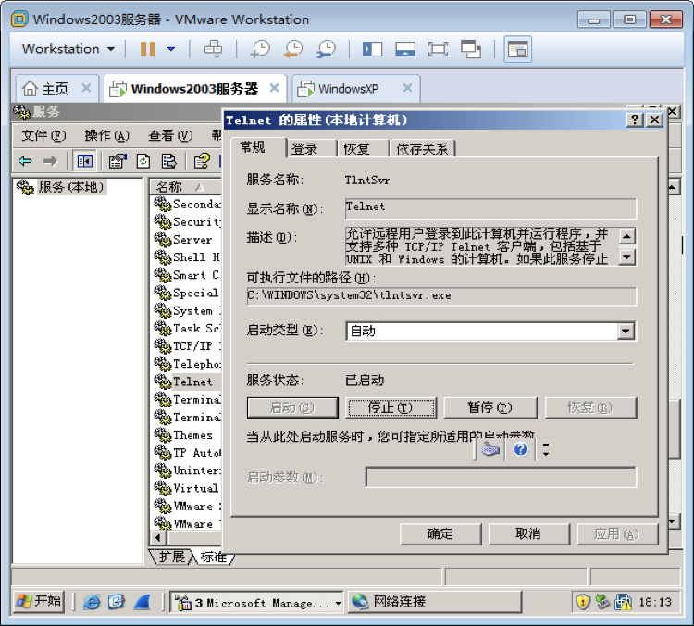This screenshot has width=694, height=626.
Task: Select the Telnet service in the list
Action: 187,382
